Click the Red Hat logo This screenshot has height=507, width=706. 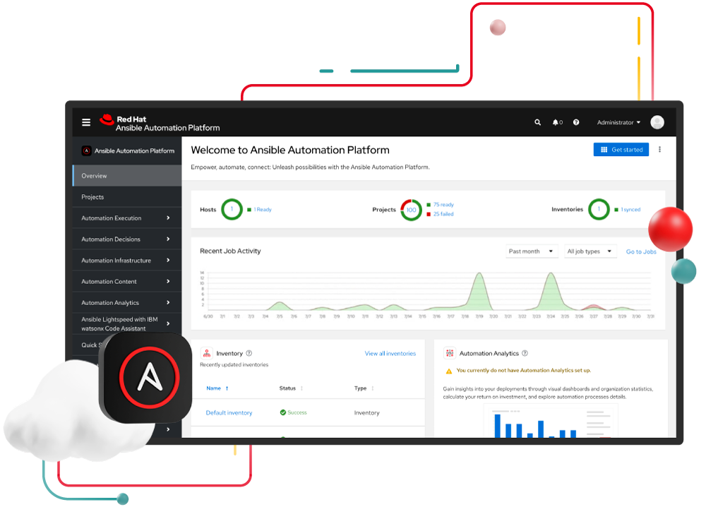pyautogui.click(x=106, y=120)
